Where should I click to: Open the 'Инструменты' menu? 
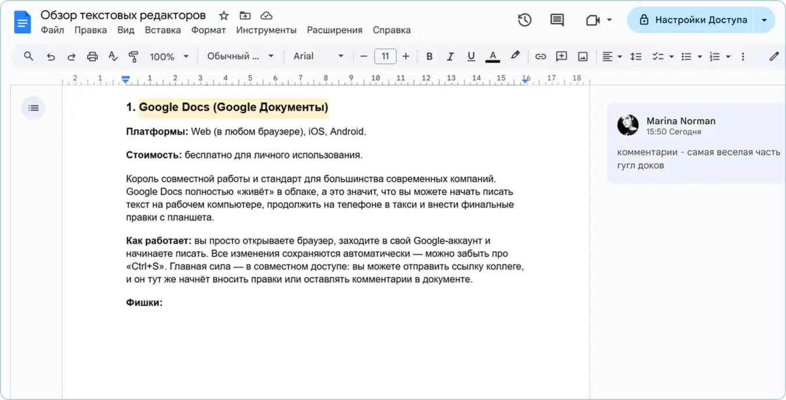266,30
